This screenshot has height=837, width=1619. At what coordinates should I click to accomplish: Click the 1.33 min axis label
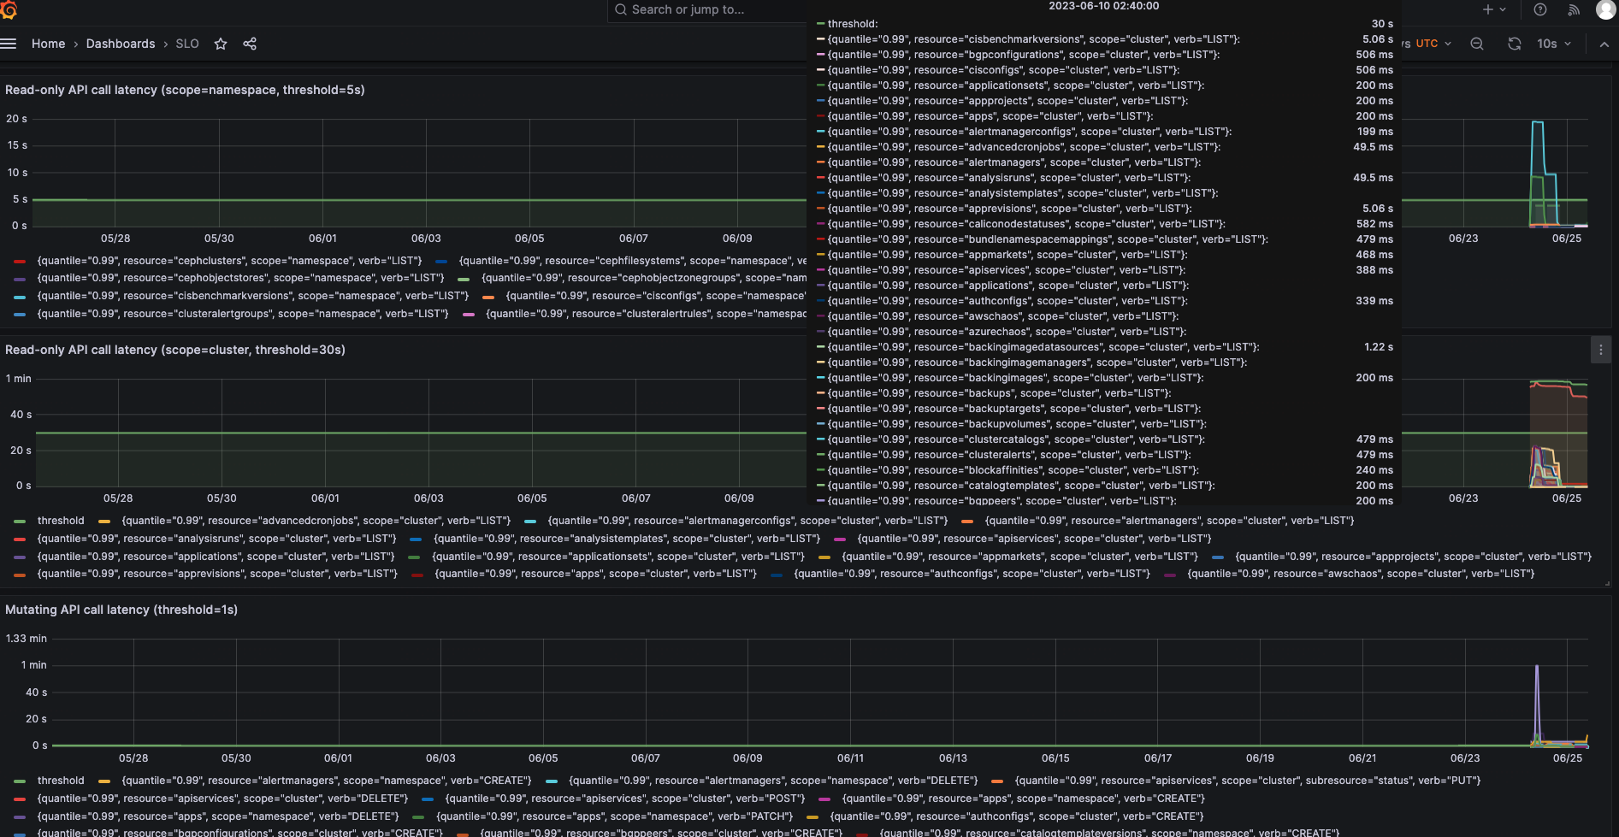click(x=27, y=639)
